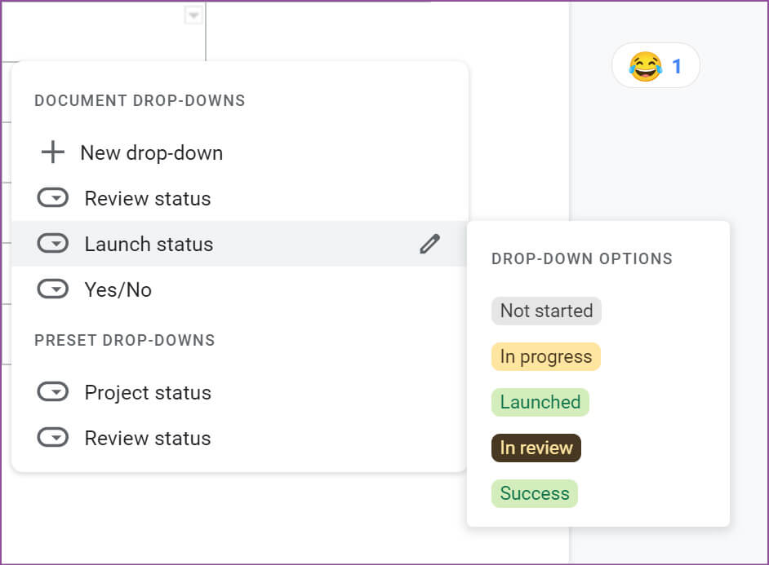
Task: Select the Success option chip
Action: tap(535, 493)
